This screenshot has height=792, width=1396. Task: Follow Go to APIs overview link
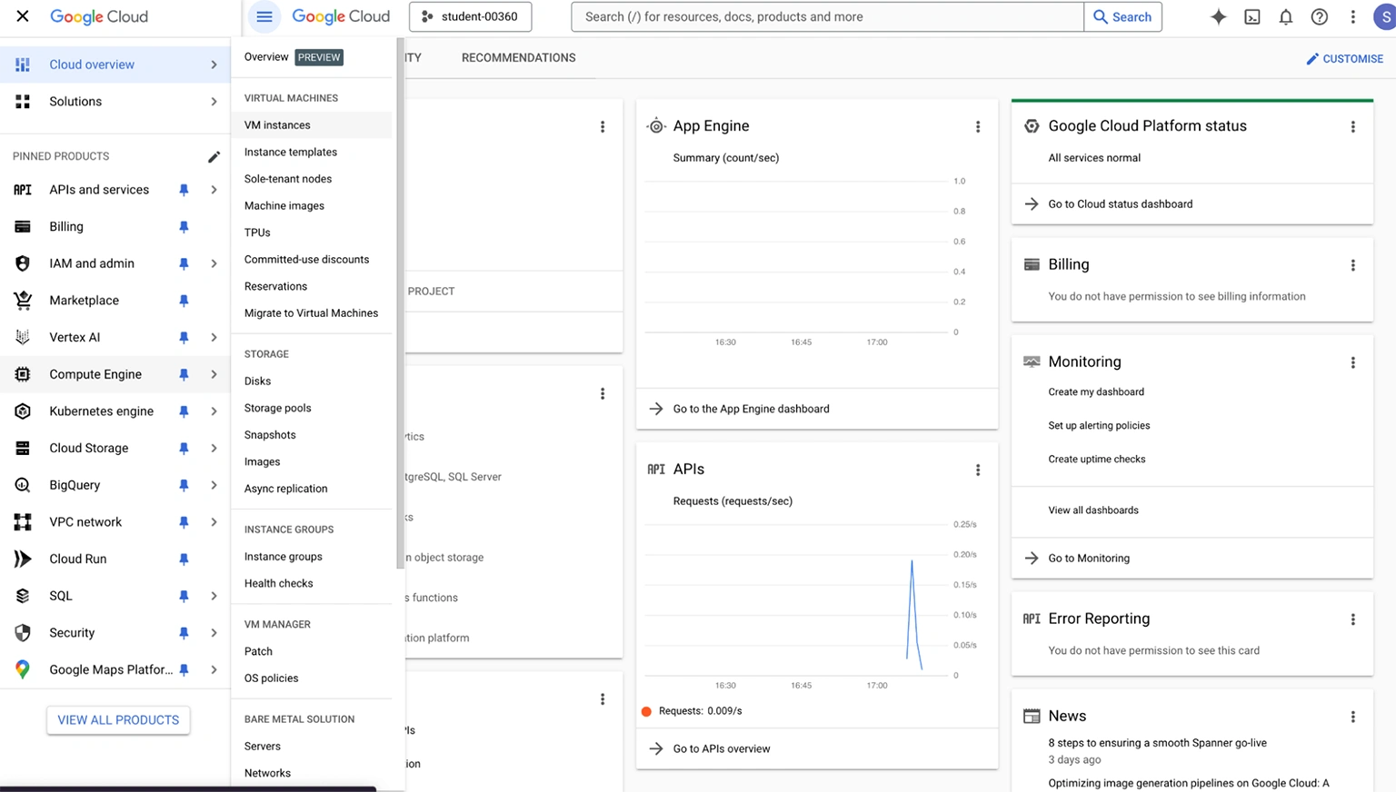tap(722, 748)
